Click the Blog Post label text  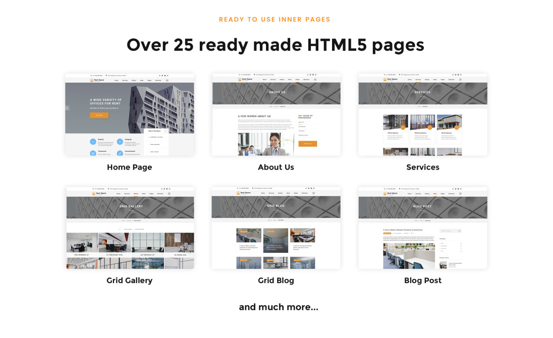(x=422, y=280)
